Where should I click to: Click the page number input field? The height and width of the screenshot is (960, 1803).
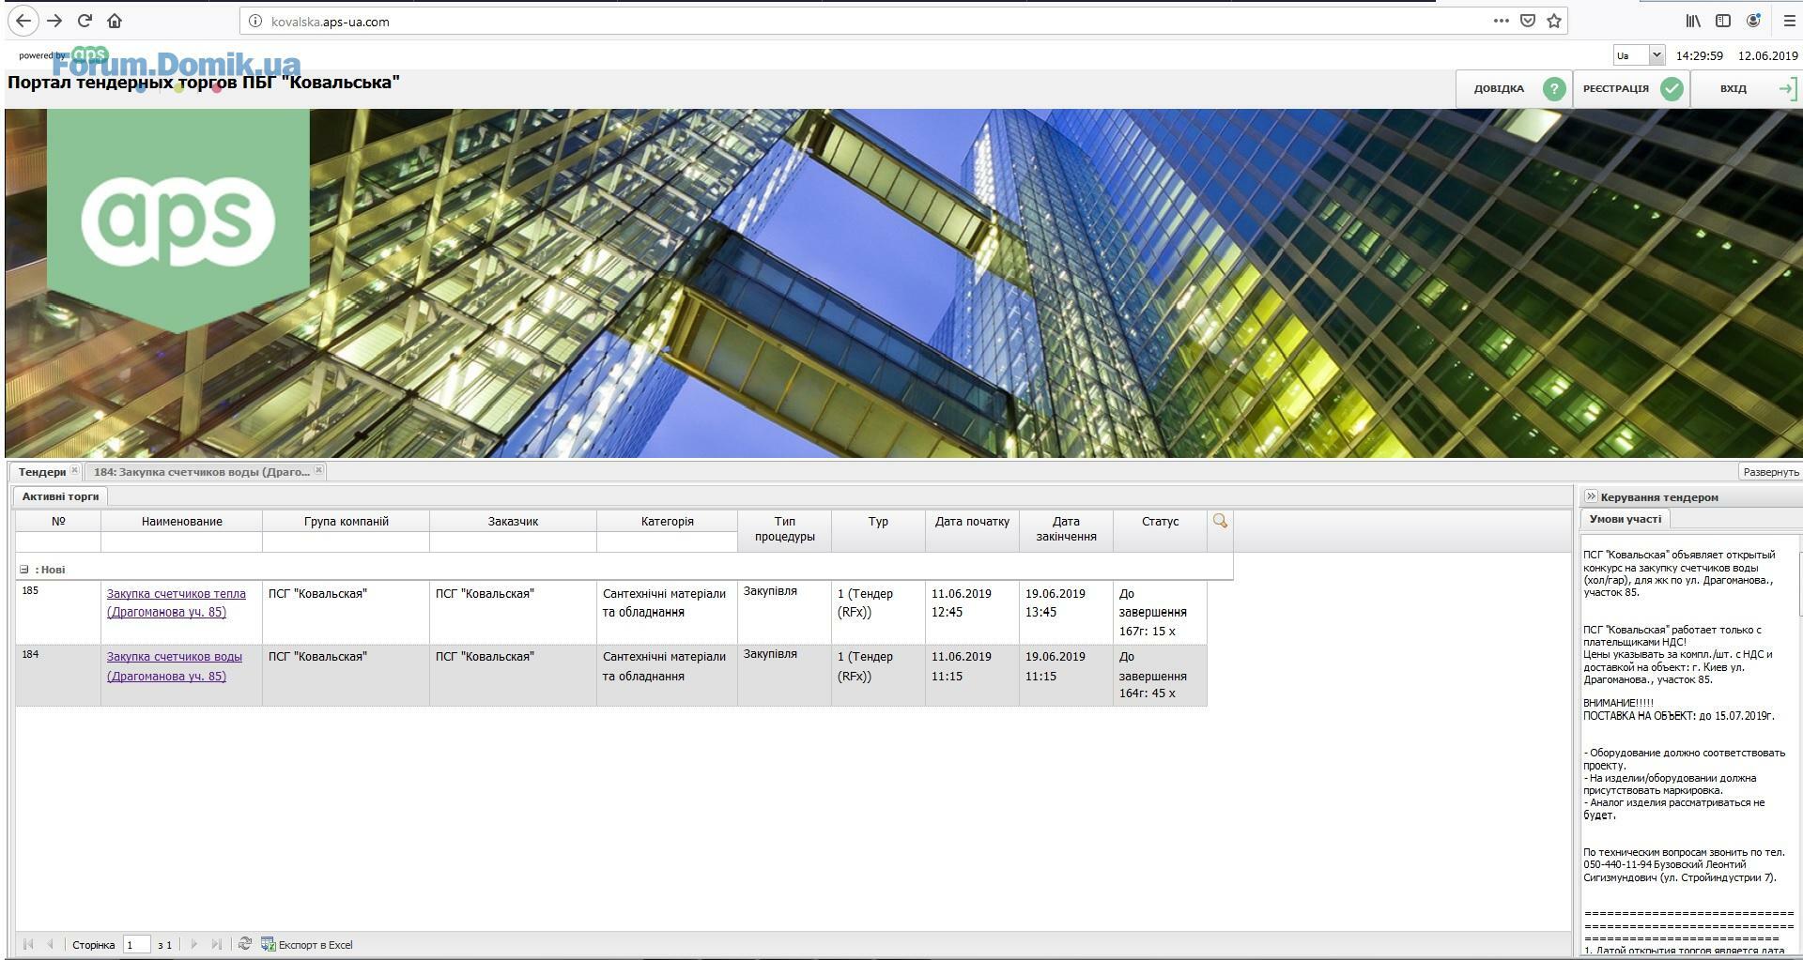pos(137,945)
